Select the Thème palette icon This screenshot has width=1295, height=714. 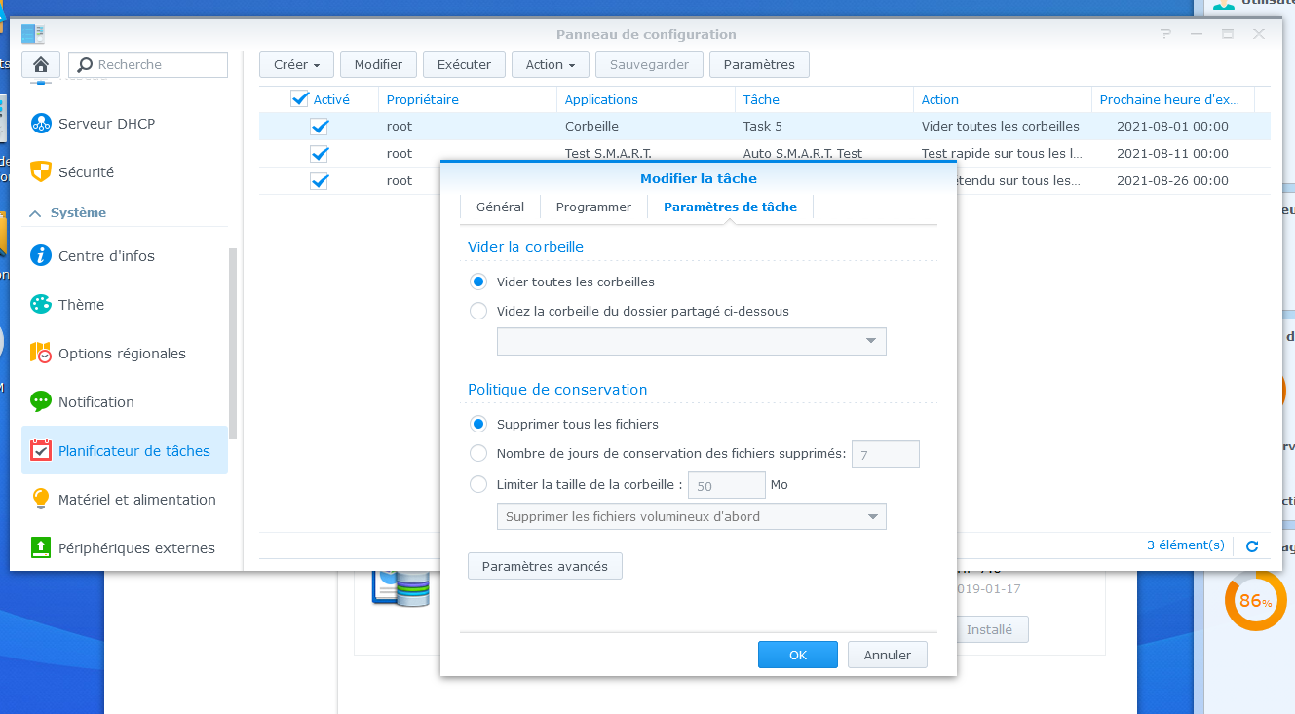tap(41, 305)
